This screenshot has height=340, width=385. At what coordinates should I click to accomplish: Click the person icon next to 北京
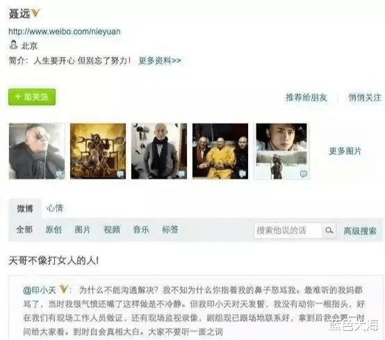click(x=13, y=45)
